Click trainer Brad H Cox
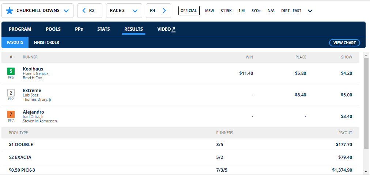370x175 pixels. (32, 78)
